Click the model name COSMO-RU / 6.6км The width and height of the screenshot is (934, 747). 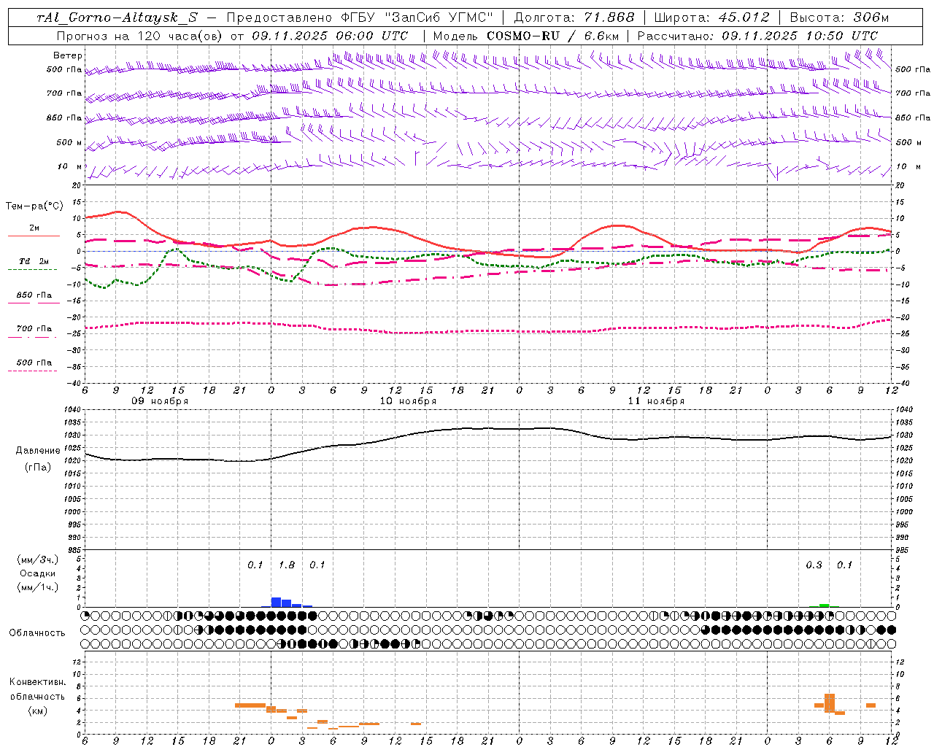click(553, 36)
